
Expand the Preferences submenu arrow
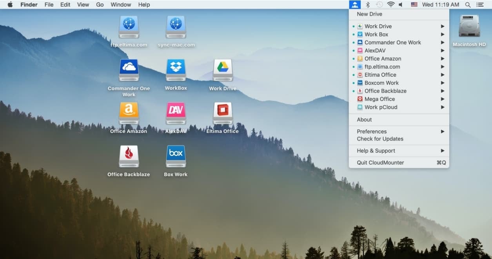pos(443,131)
